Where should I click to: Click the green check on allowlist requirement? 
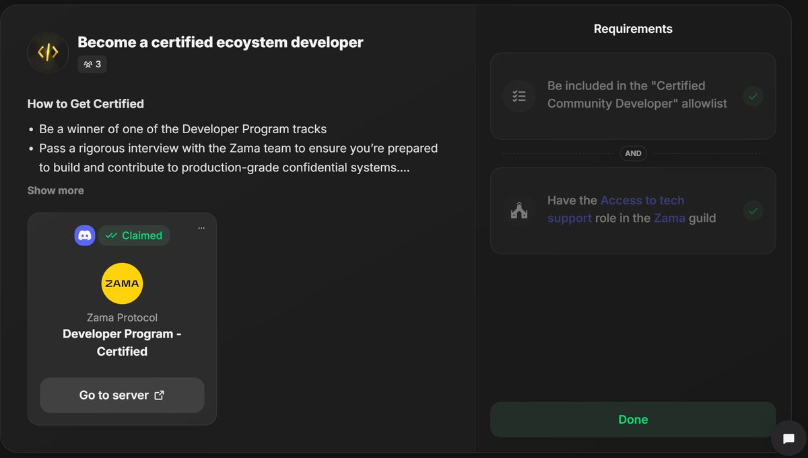(x=753, y=96)
